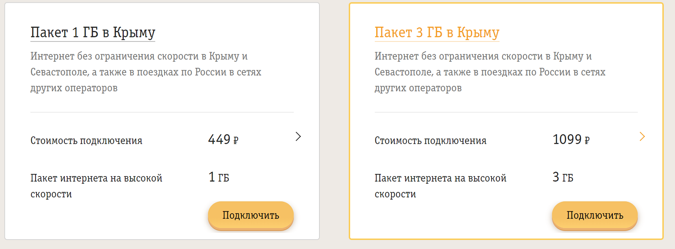Click the description paragraph of the 1 ГБ package
The height and width of the screenshot is (249, 675).
coord(146,72)
